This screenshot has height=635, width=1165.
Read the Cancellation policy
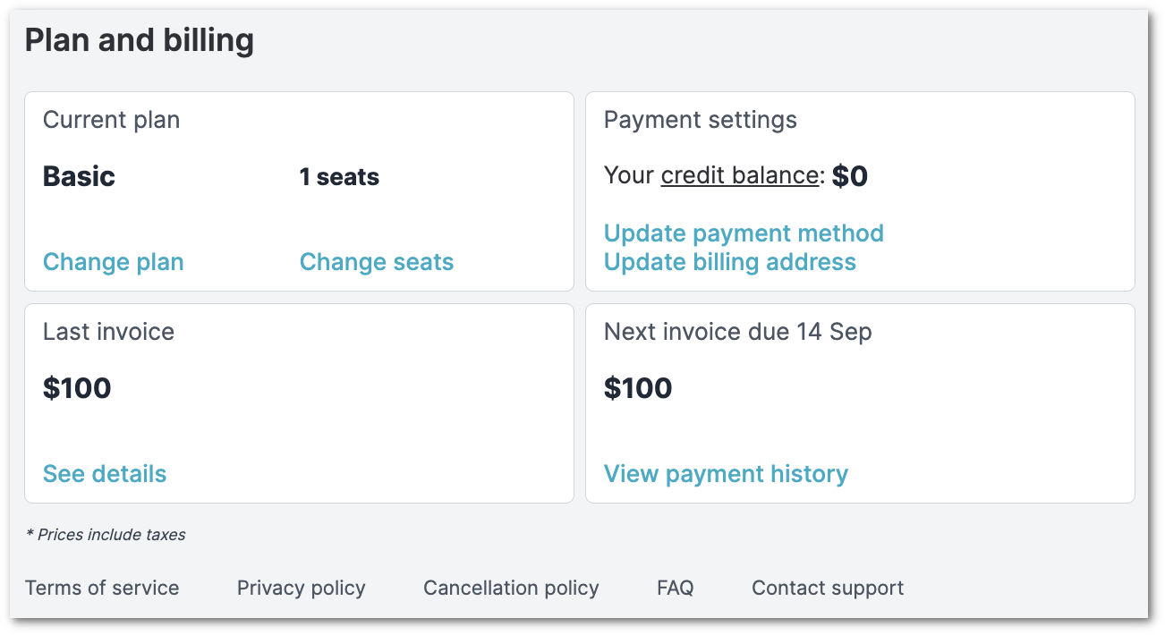click(511, 588)
